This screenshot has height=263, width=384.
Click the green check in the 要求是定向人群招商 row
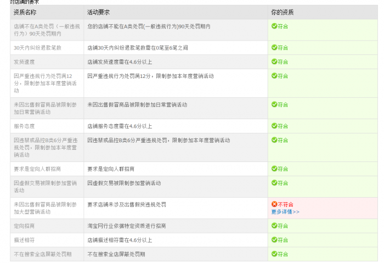click(x=274, y=169)
